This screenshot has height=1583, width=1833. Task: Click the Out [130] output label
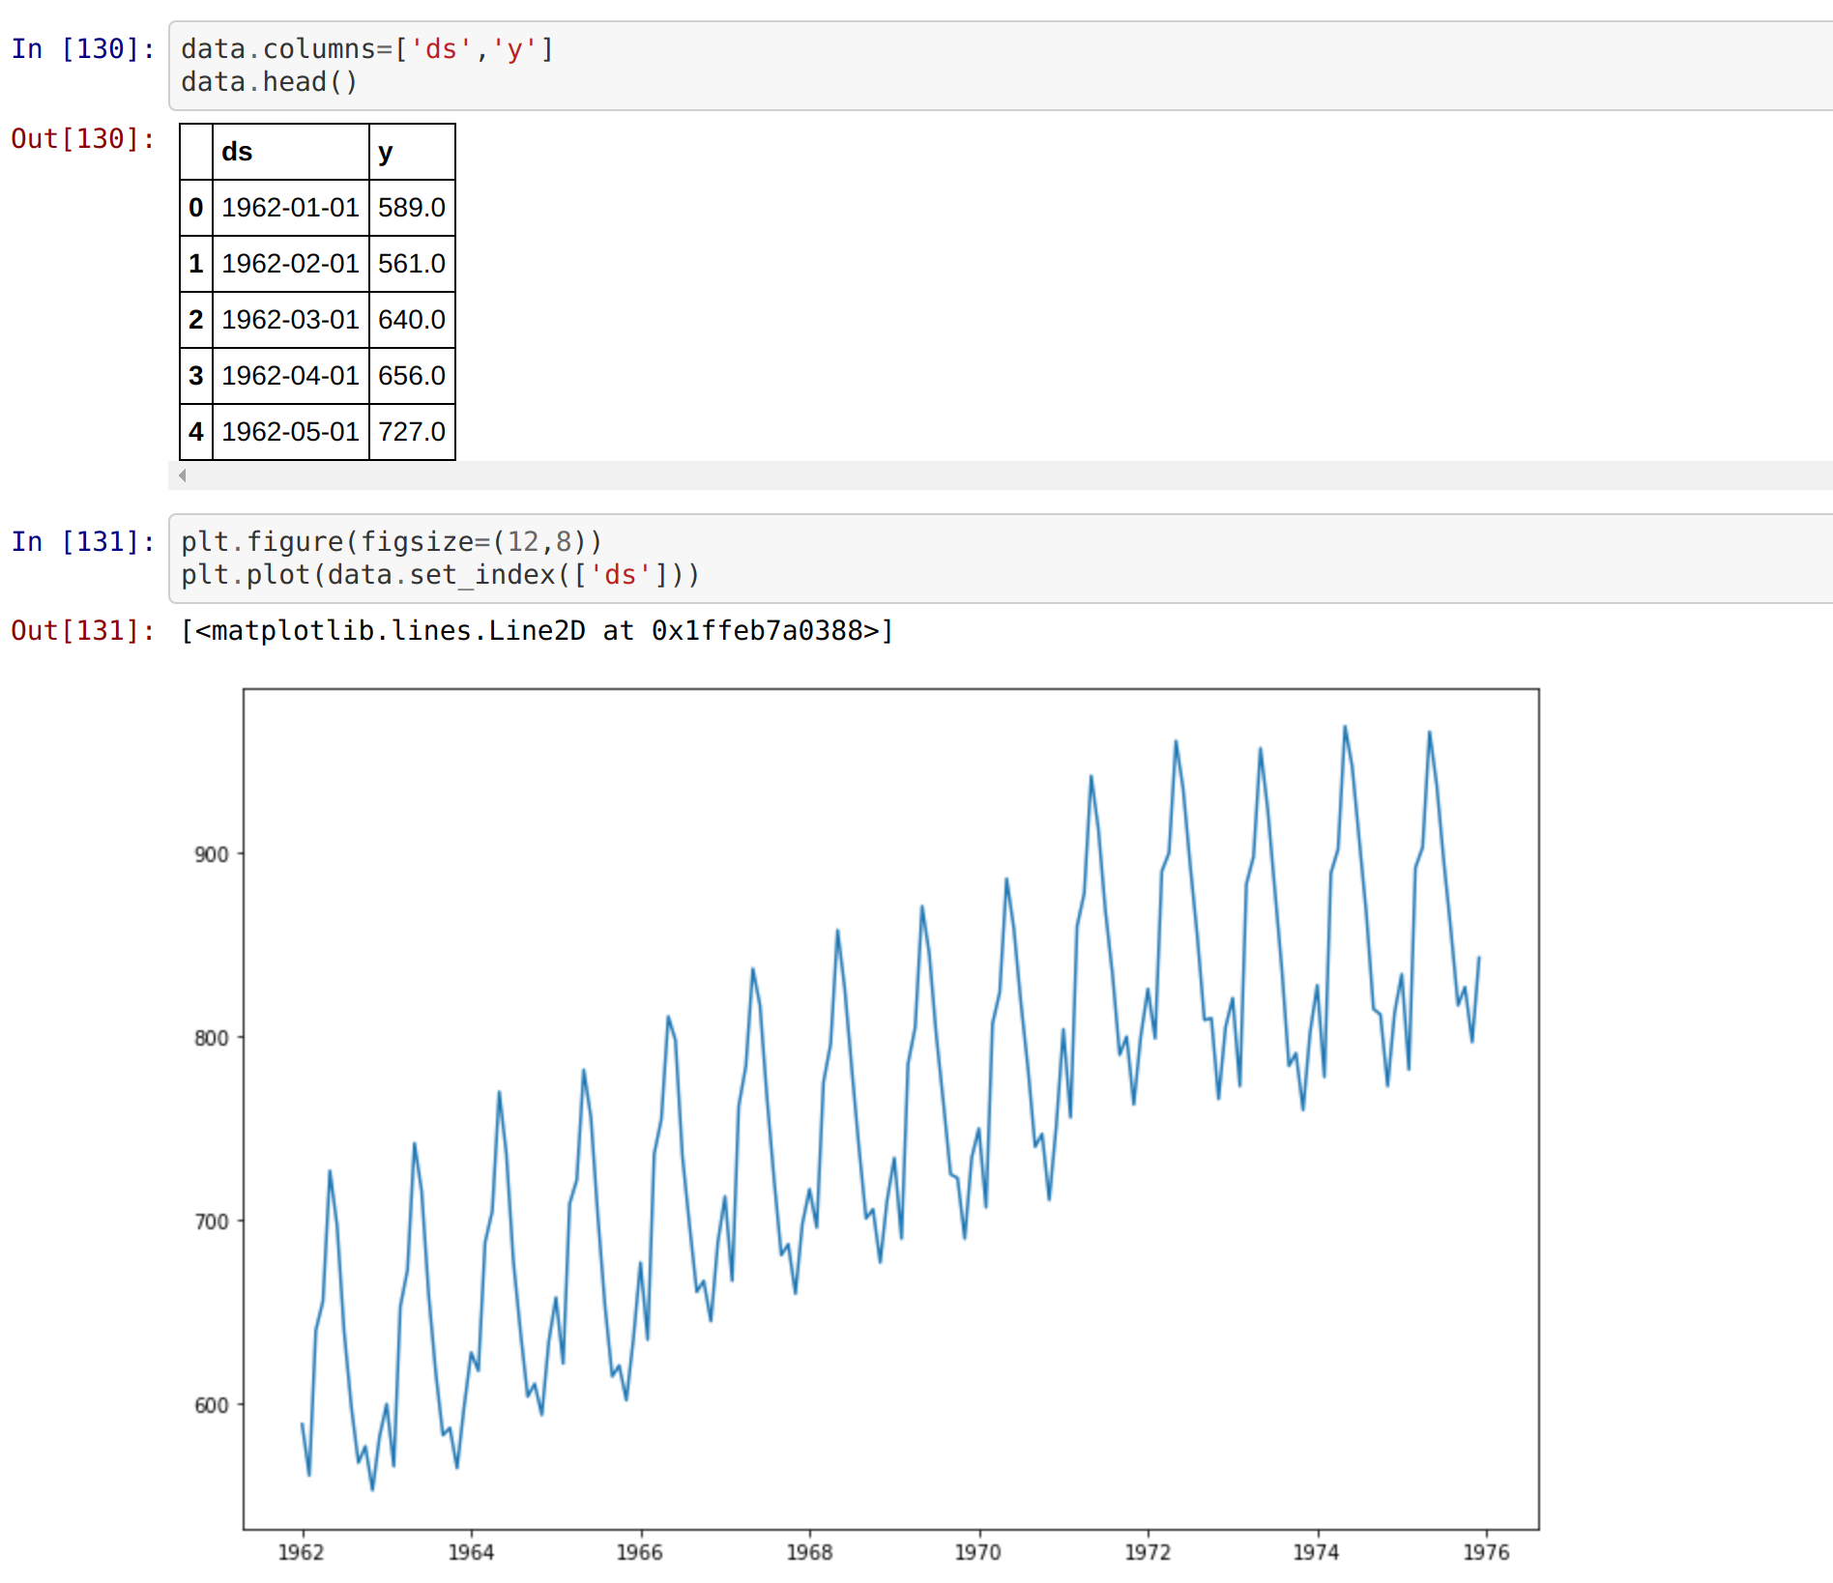(x=82, y=138)
